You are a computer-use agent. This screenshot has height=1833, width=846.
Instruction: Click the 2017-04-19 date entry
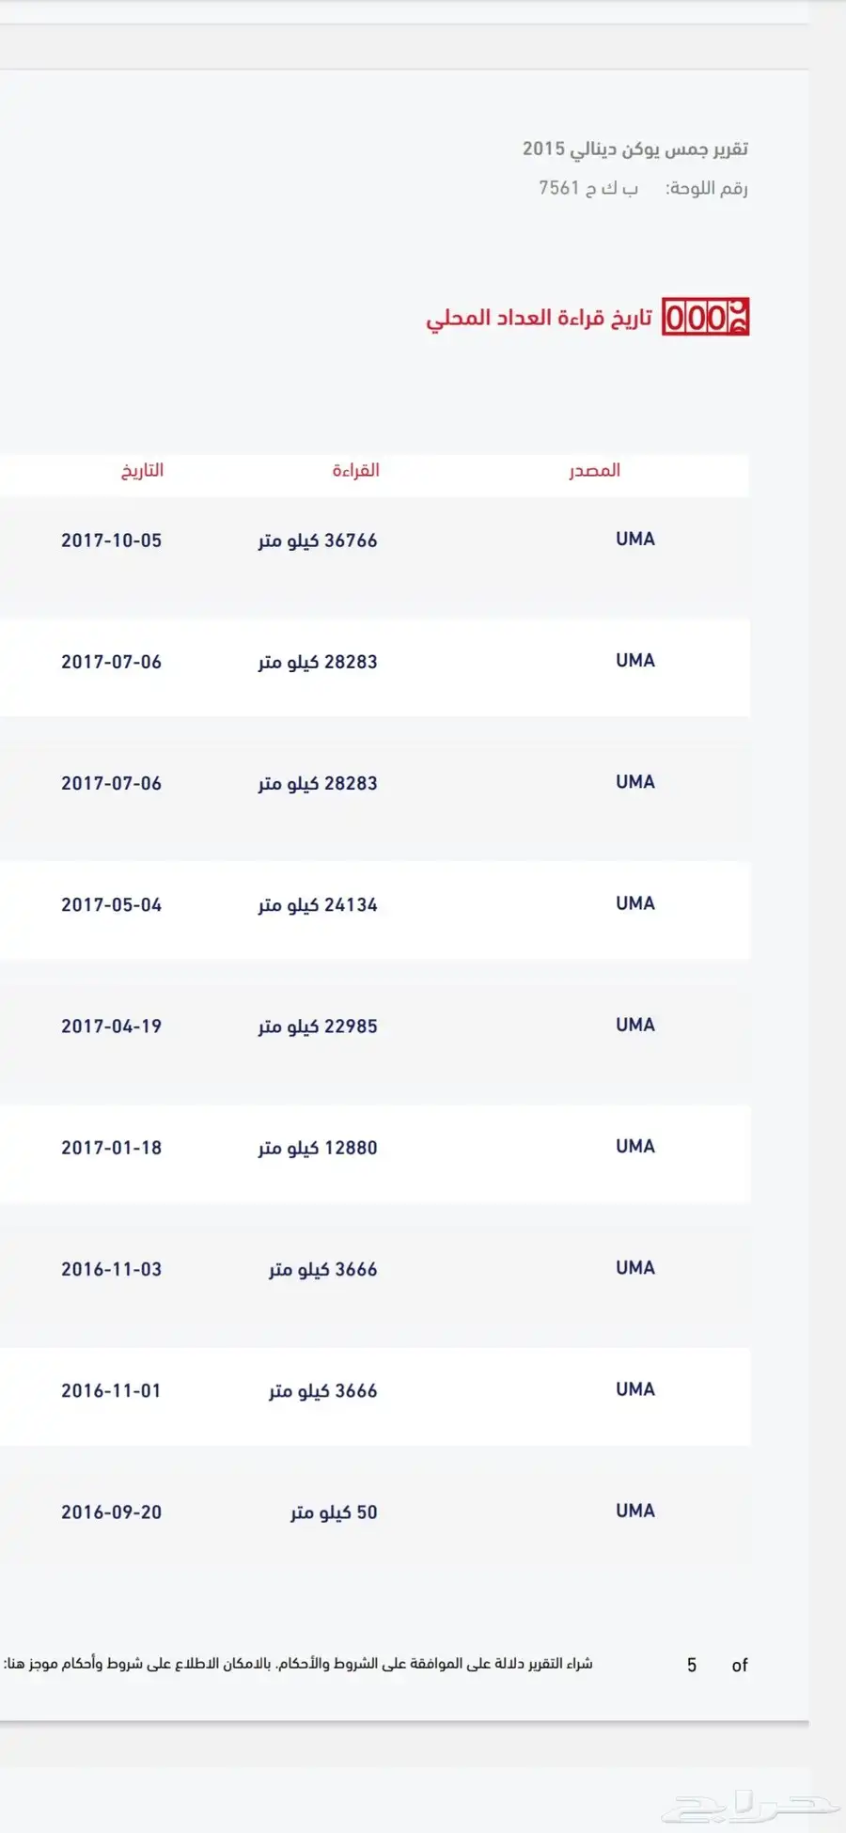click(112, 1026)
